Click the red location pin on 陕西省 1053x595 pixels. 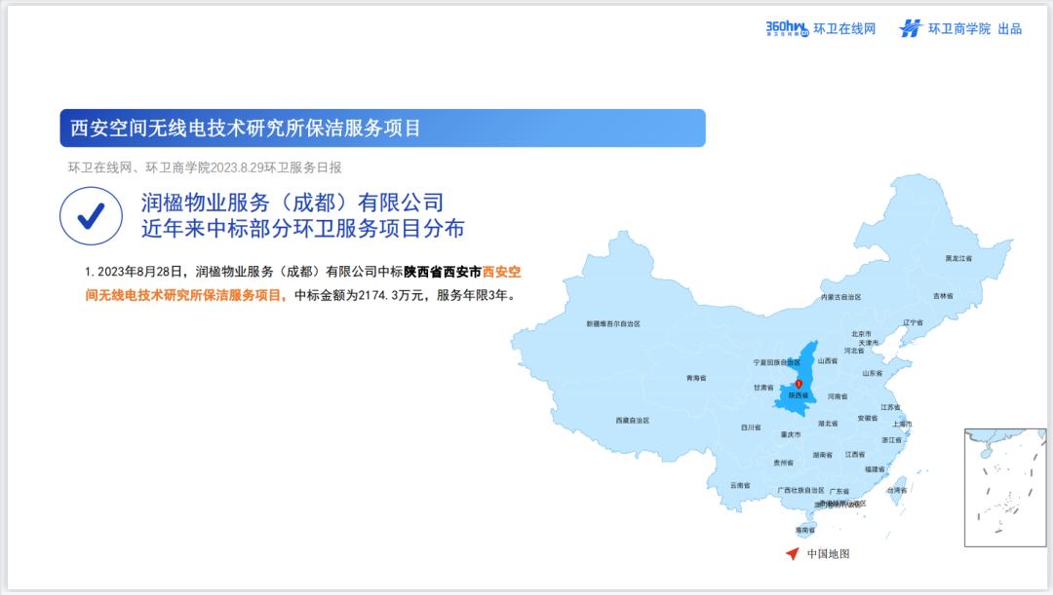799,384
